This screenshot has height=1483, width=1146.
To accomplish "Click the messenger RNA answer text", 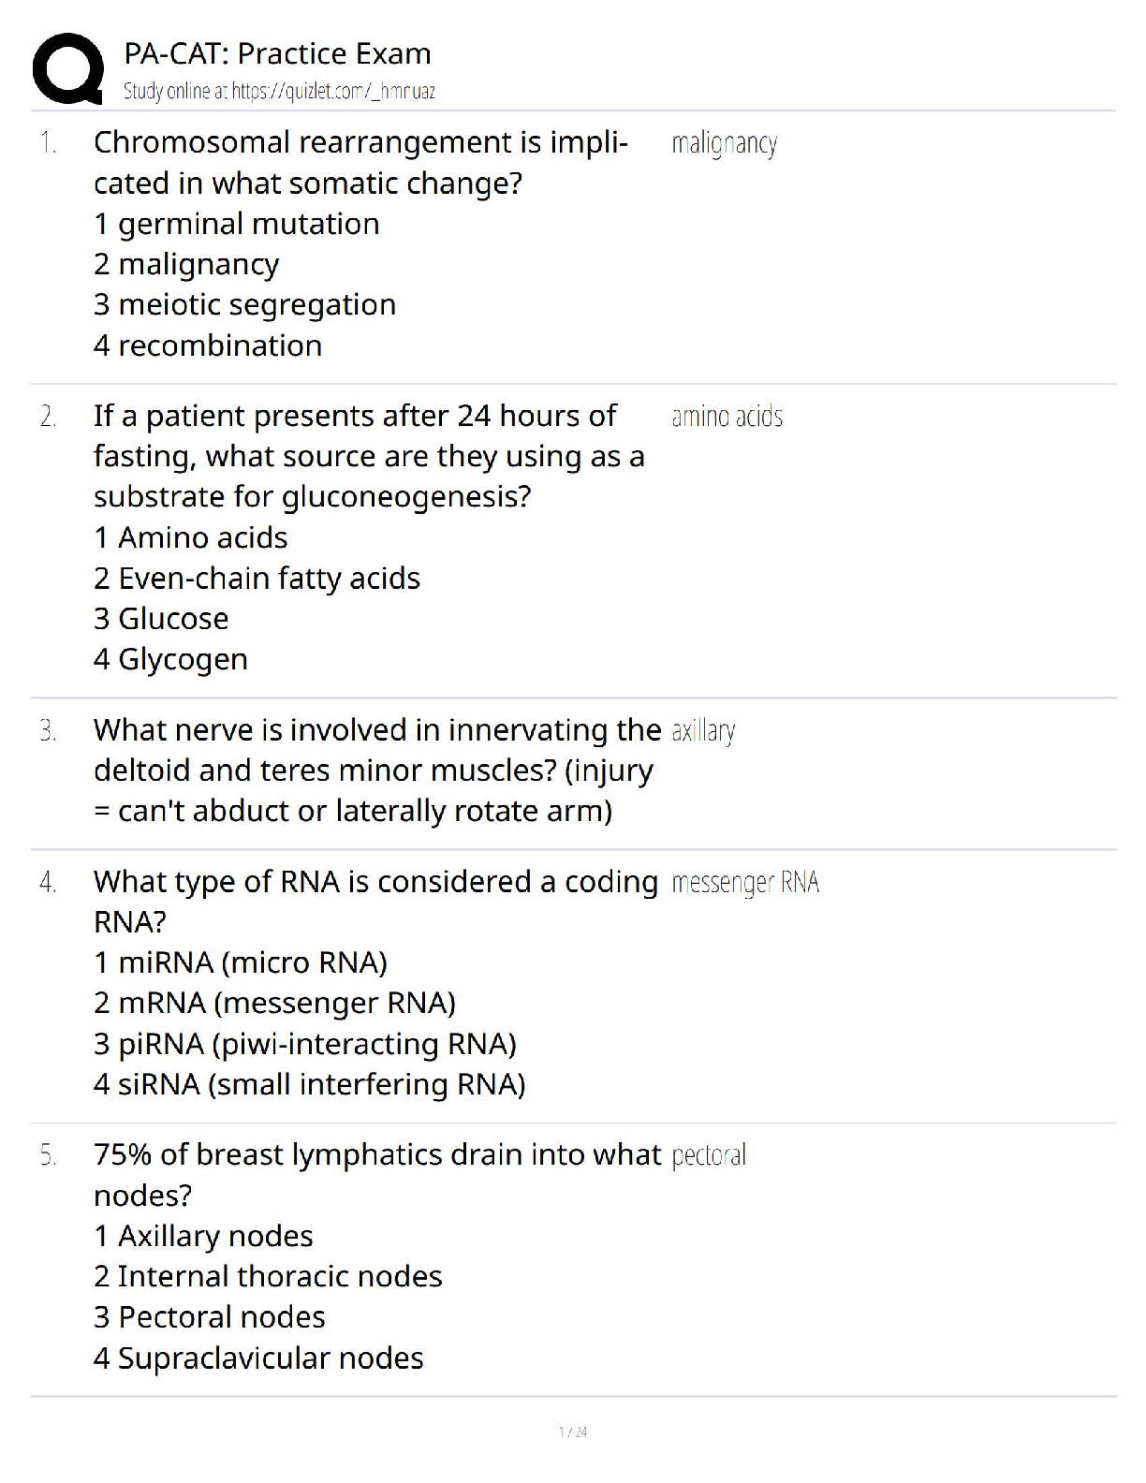I will [x=745, y=882].
